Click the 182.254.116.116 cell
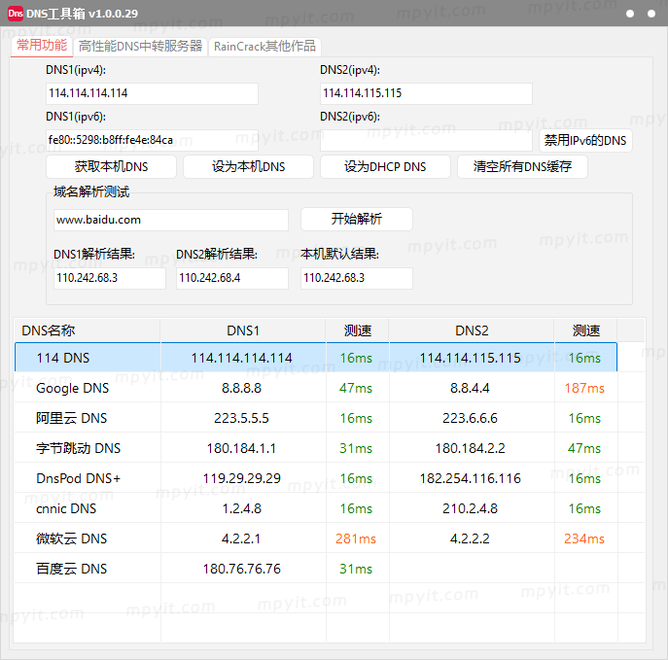The height and width of the screenshot is (660, 668). click(x=470, y=478)
